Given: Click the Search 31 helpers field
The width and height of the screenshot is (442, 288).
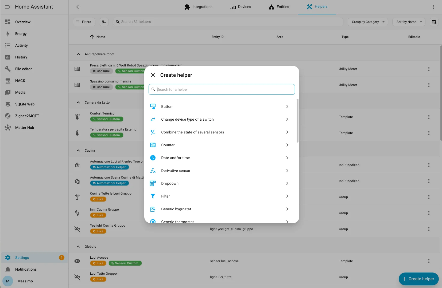Looking at the screenshot, I should tap(228, 22).
